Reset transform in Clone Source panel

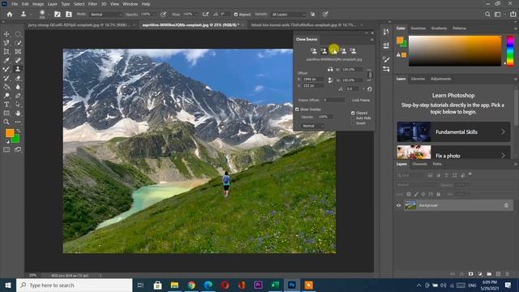[370, 88]
